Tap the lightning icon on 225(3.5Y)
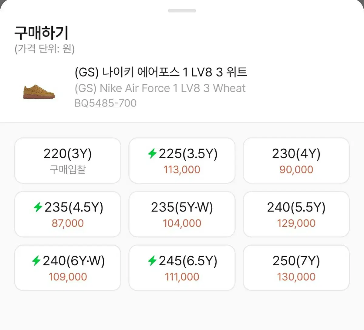This screenshot has height=330, width=364. pos(152,154)
